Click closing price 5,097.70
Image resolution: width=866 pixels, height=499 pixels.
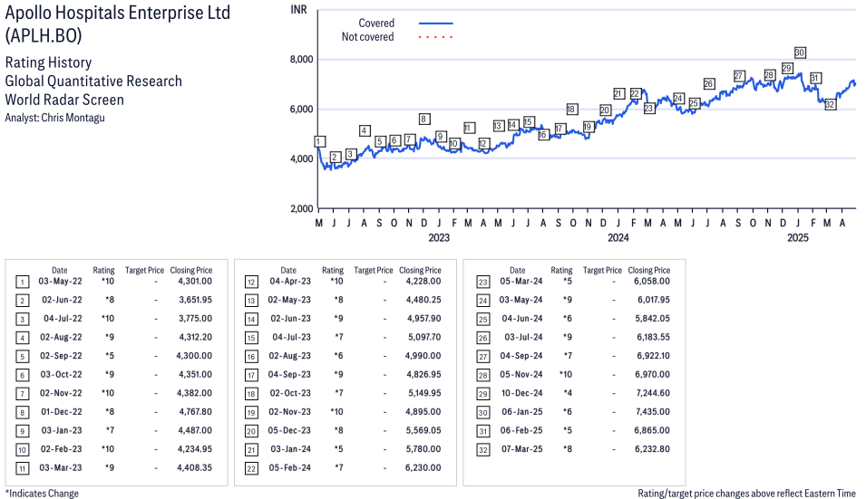click(x=424, y=337)
